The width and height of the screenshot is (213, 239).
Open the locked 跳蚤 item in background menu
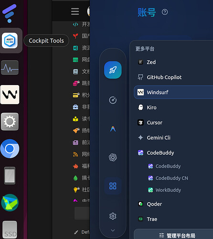point(81,83)
